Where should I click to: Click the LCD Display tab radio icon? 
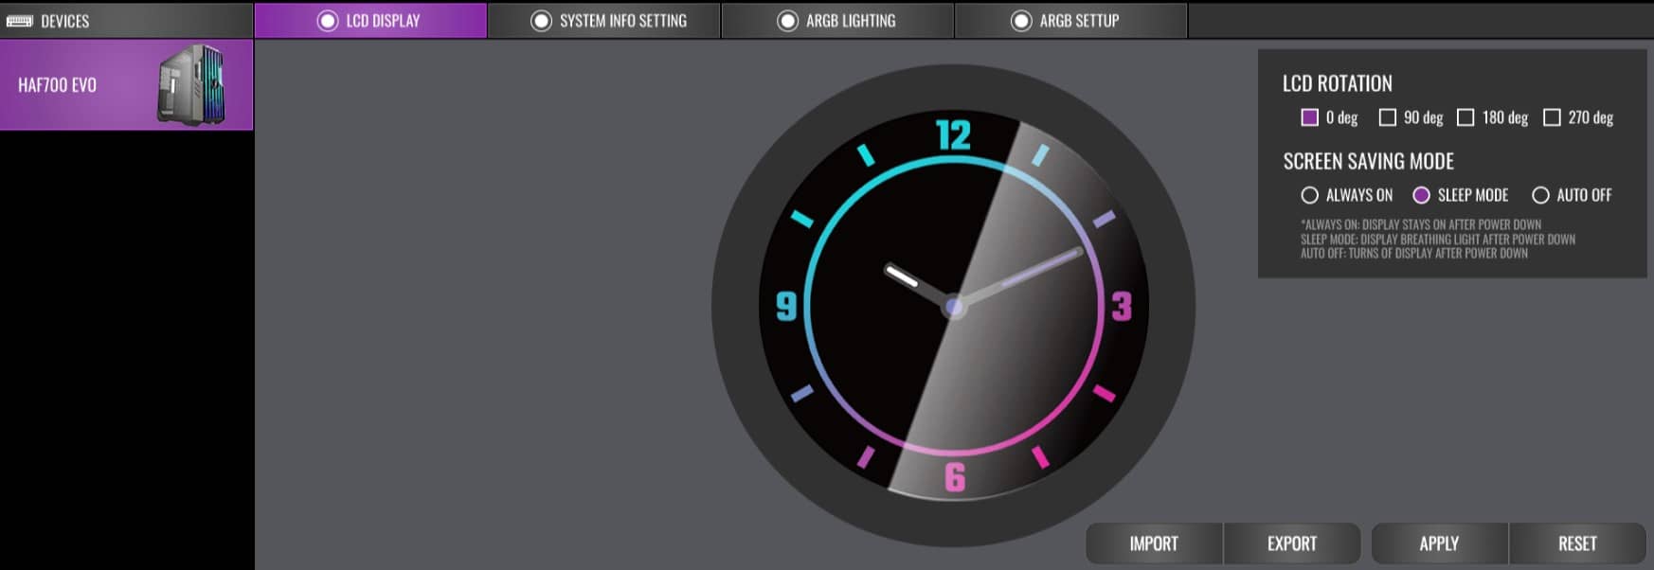pos(328,21)
